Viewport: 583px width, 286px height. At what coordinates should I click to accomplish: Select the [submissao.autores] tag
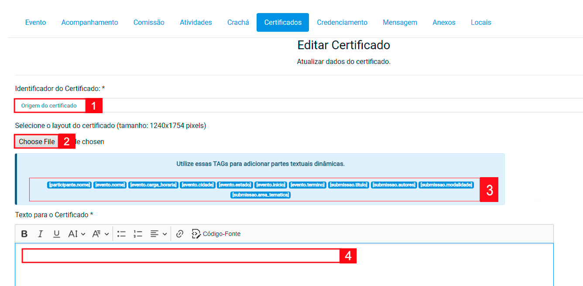click(394, 185)
